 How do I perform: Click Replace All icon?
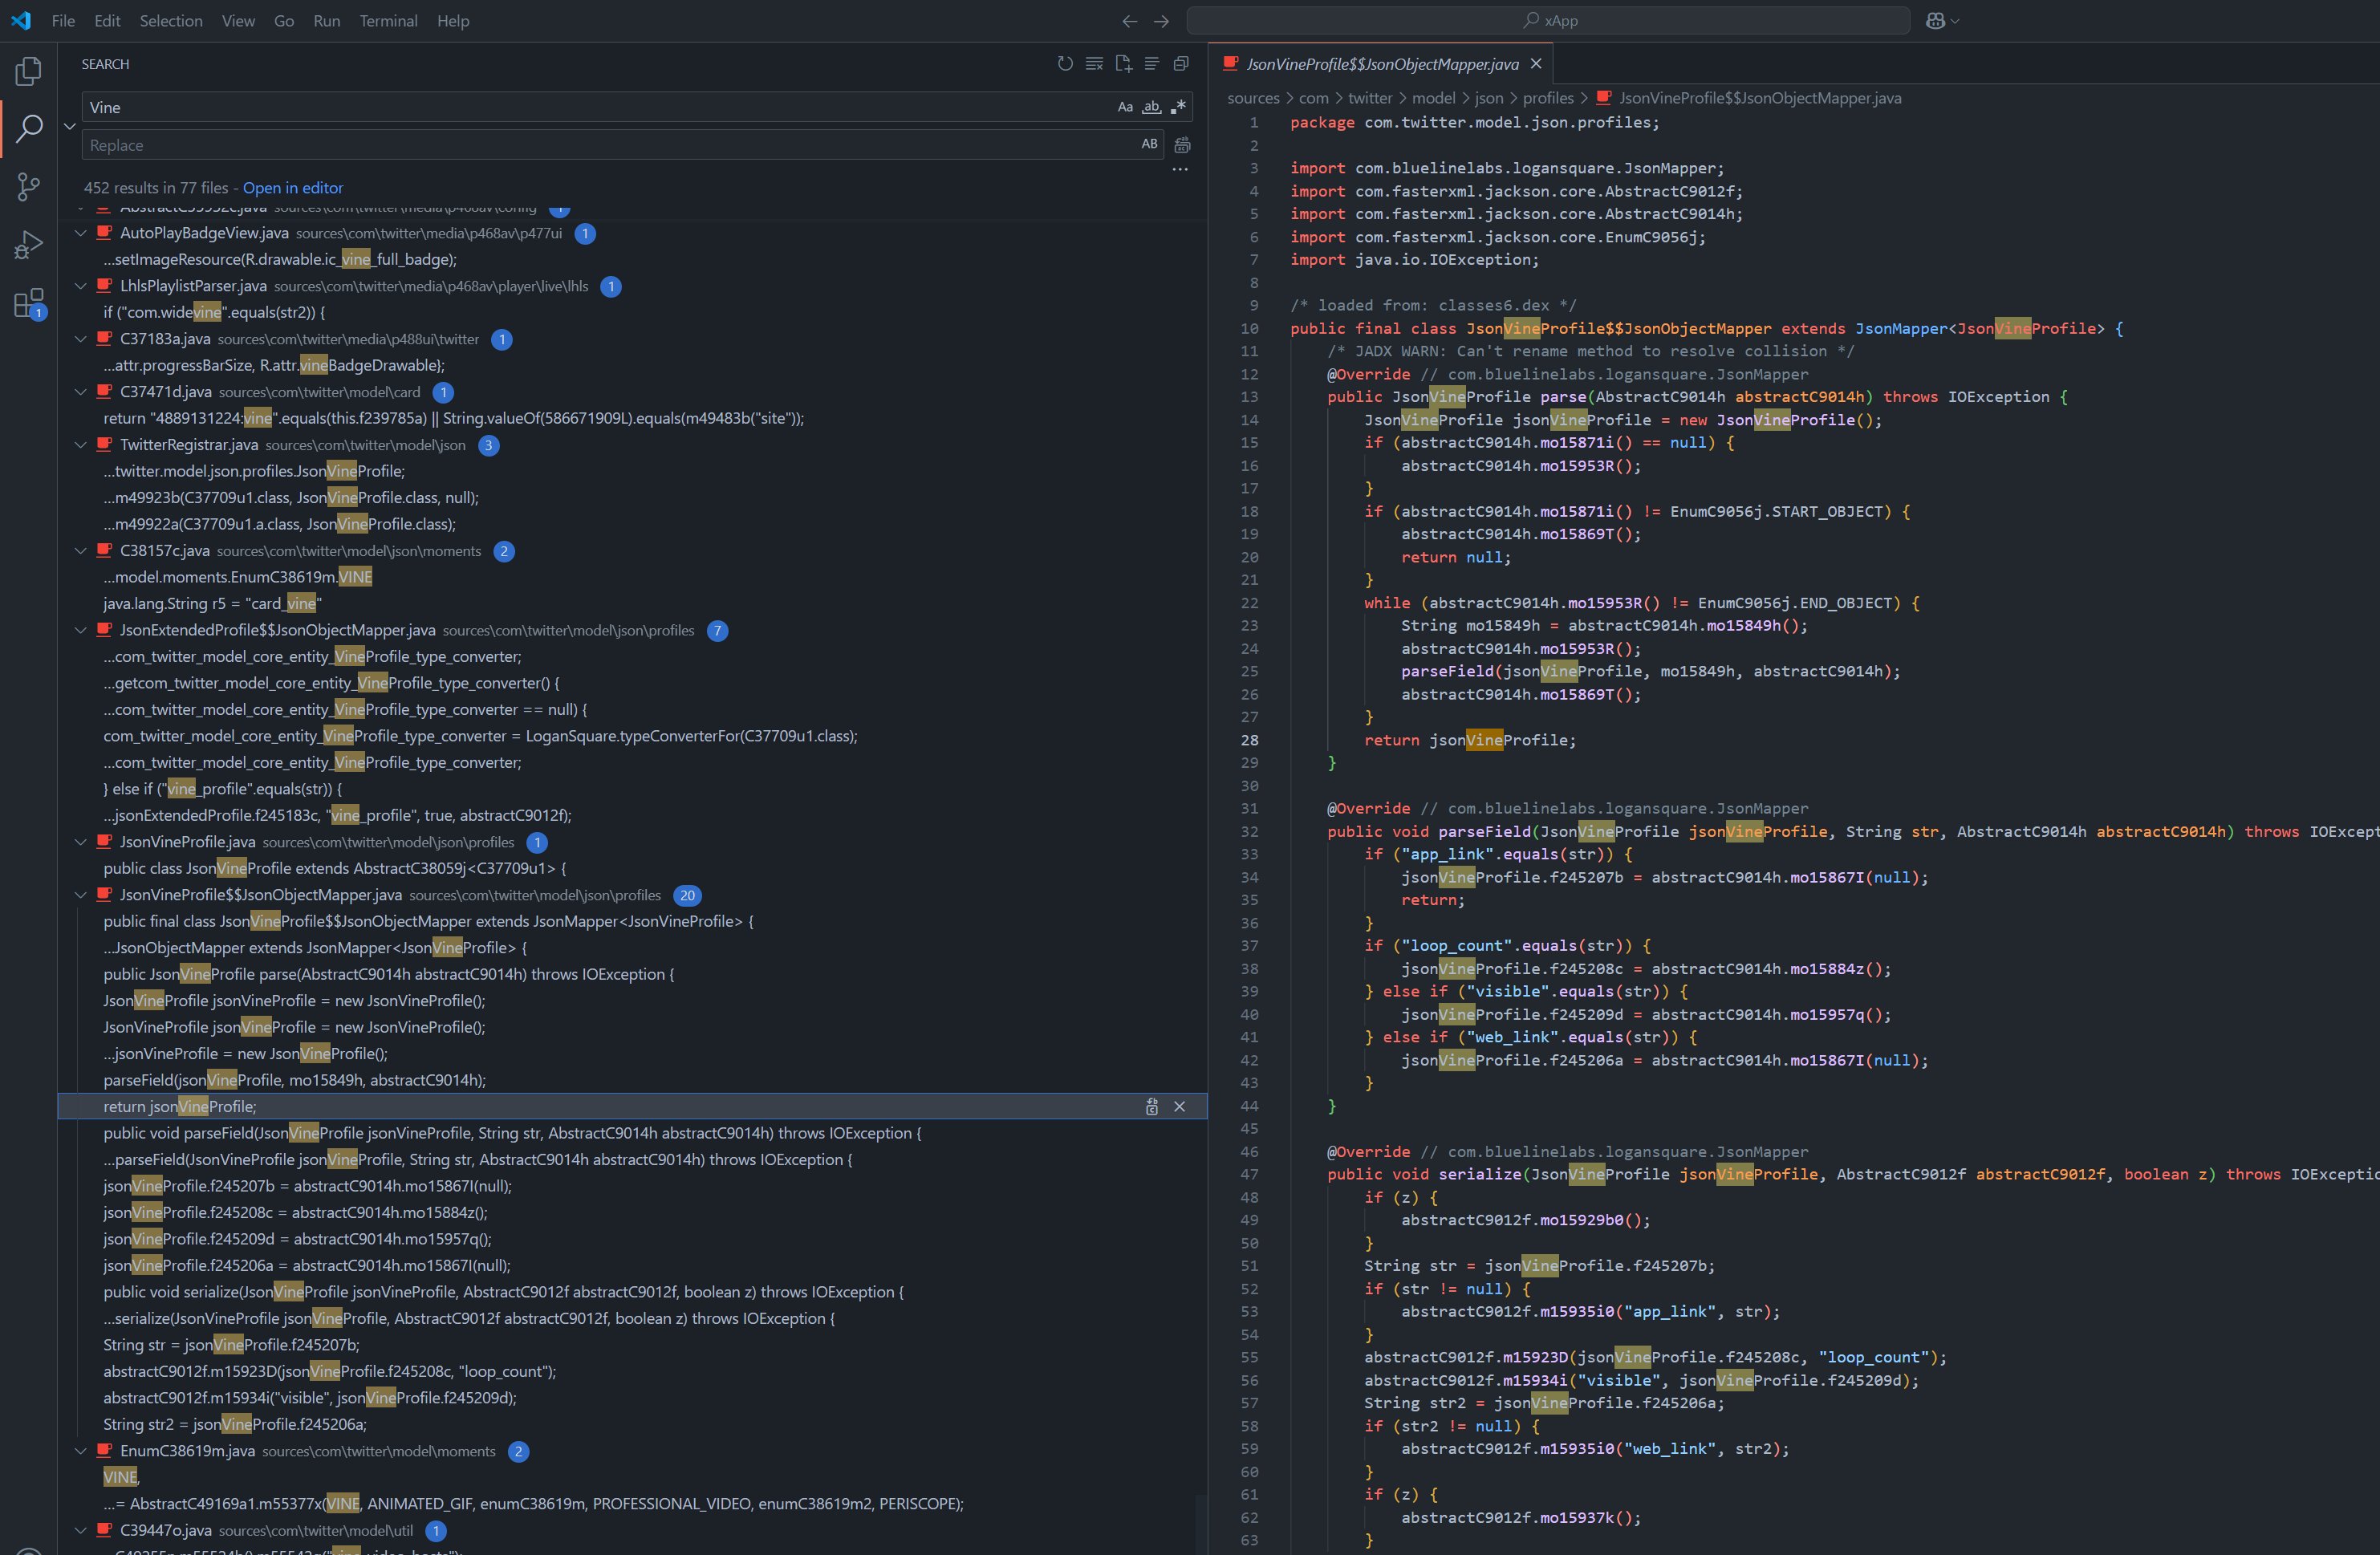(1182, 145)
